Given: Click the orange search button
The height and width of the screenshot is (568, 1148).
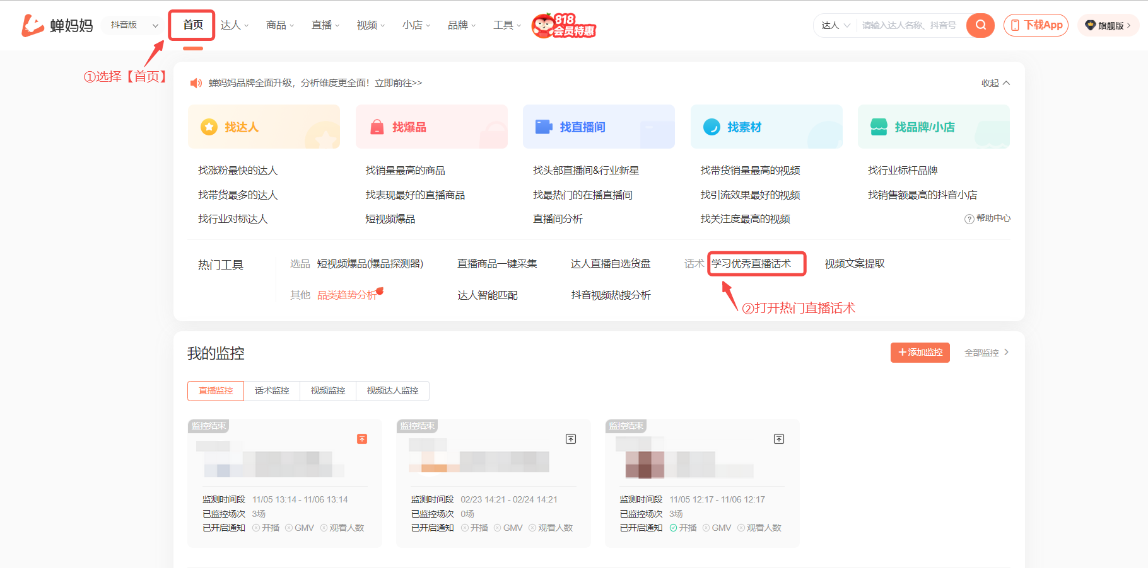Looking at the screenshot, I should tap(980, 25).
